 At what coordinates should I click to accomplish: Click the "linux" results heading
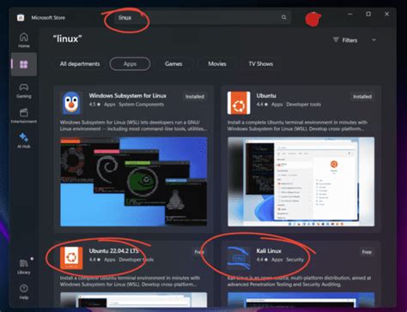[x=67, y=39]
